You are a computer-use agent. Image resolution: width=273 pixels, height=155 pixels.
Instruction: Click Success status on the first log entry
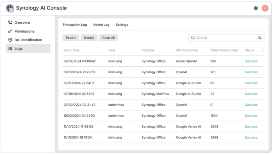click(x=251, y=61)
